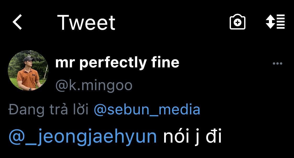Expand tweet options with the ellipsis button
Screen dimensions: 294x158
pos(278,63)
